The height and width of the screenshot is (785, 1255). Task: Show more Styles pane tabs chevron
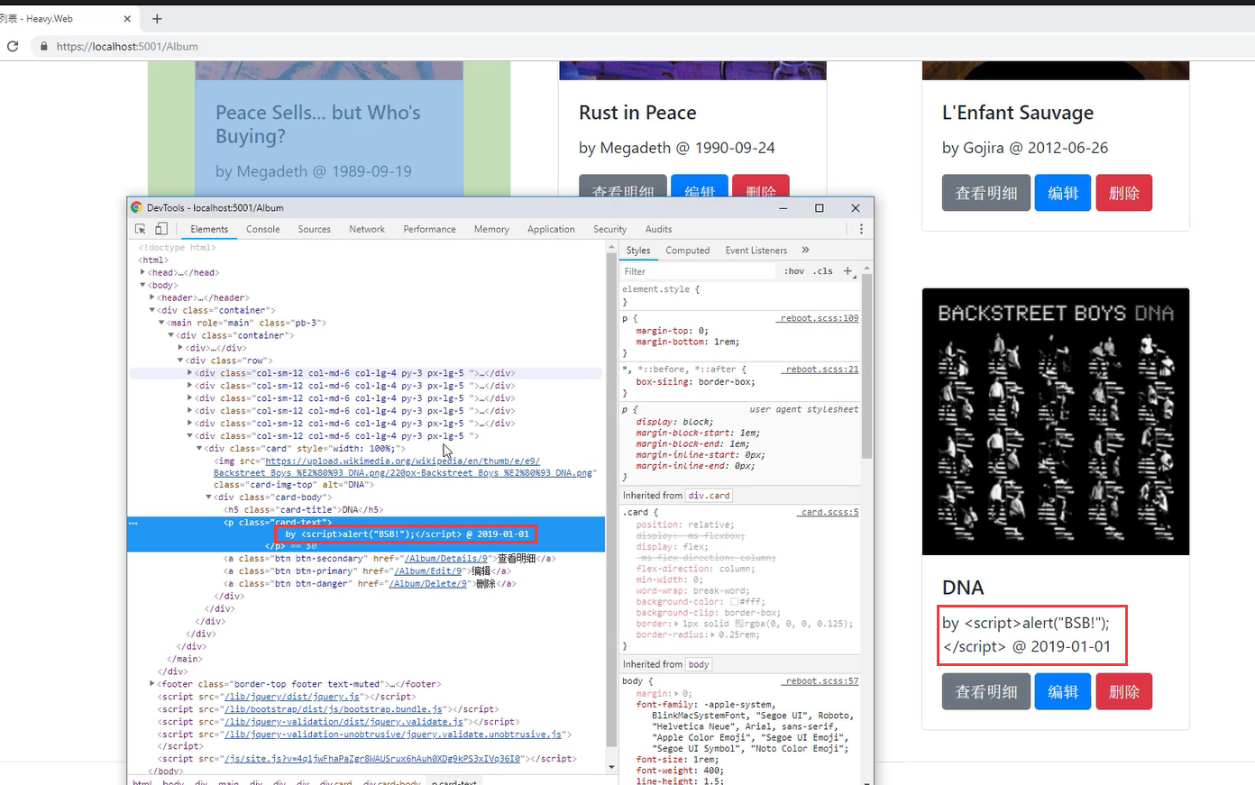click(x=805, y=251)
